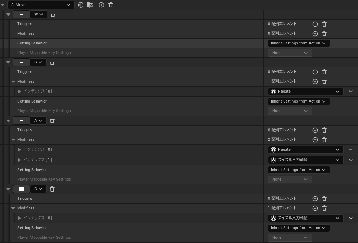This screenshot has height=243, width=358.
Task: Add a modifier element for A key
Action: (315, 140)
